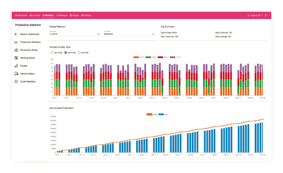Click the Working Zones tools icon
The width and height of the screenshot is (283, 173).
point(16,58)
